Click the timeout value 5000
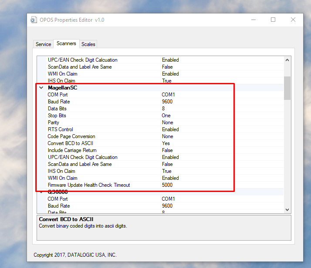311x268 pixels. click(x=167, y=185)
